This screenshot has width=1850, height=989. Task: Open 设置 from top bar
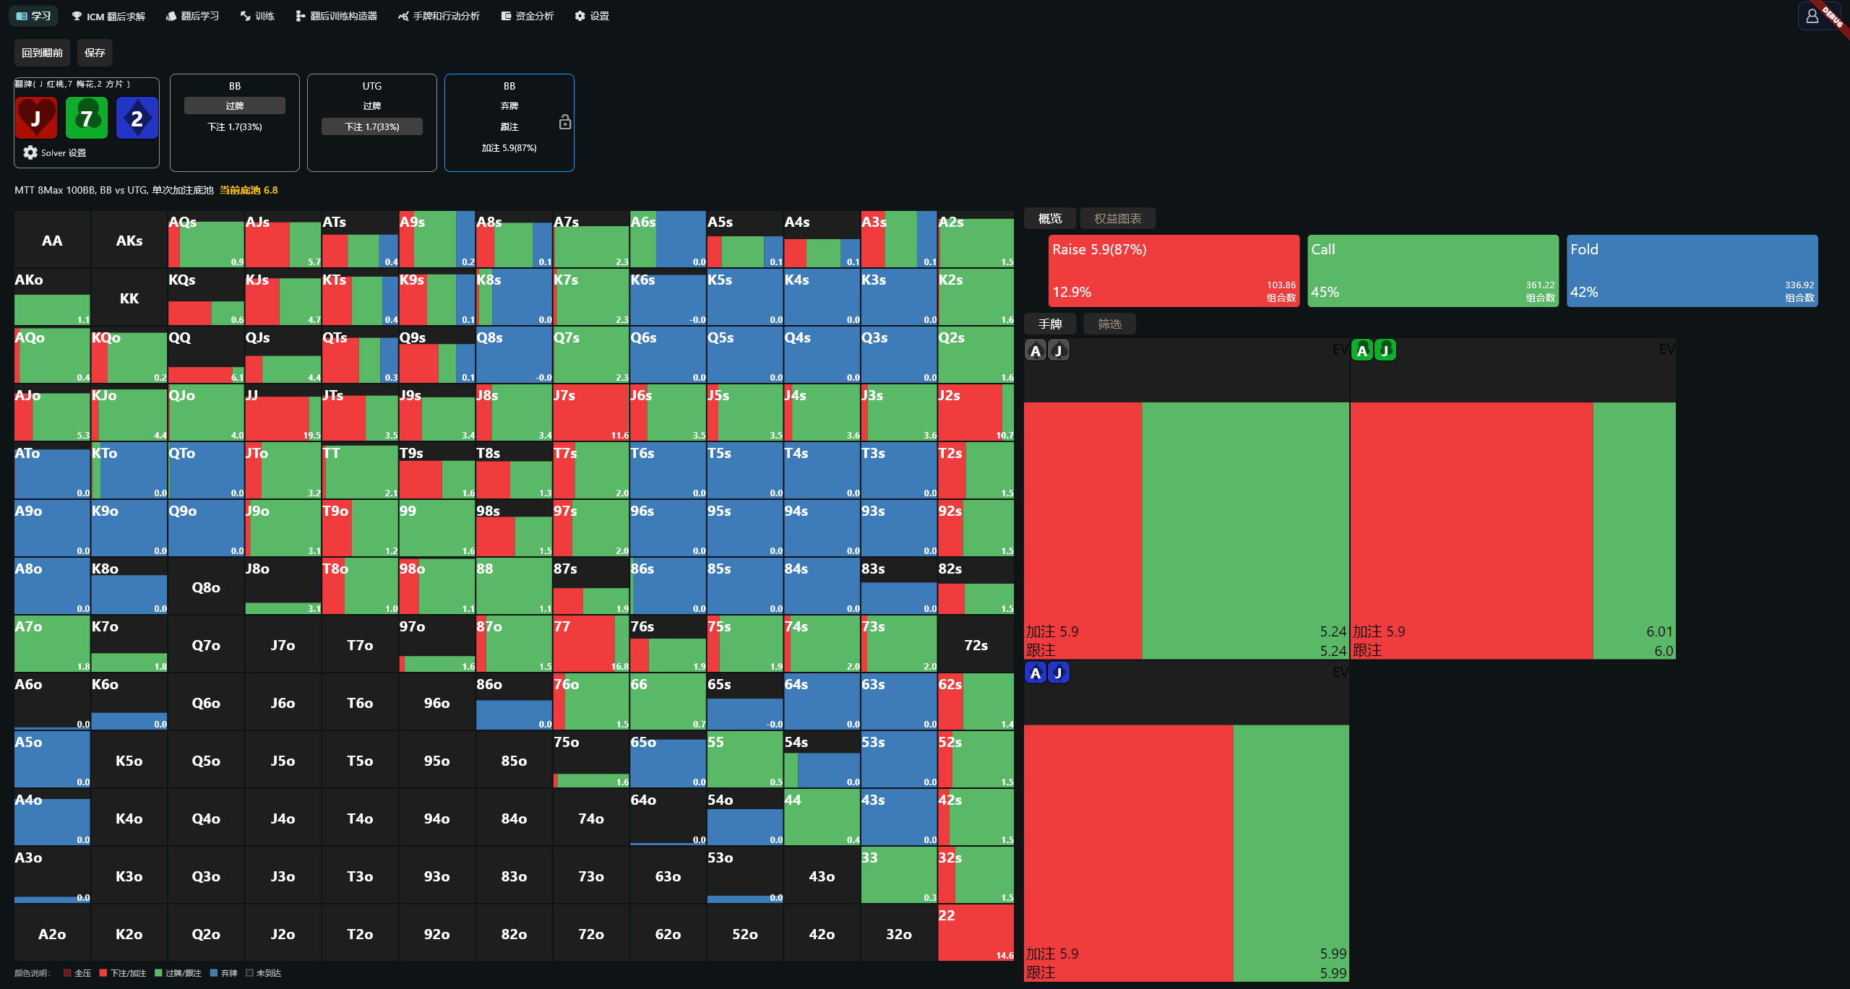pyautogui.click(x=592, y=16)
